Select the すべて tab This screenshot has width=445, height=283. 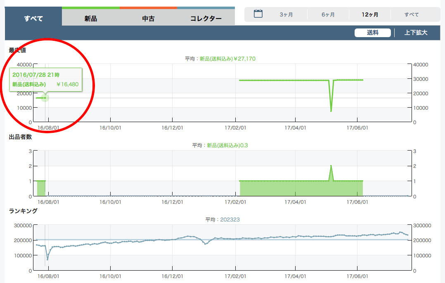33,18
